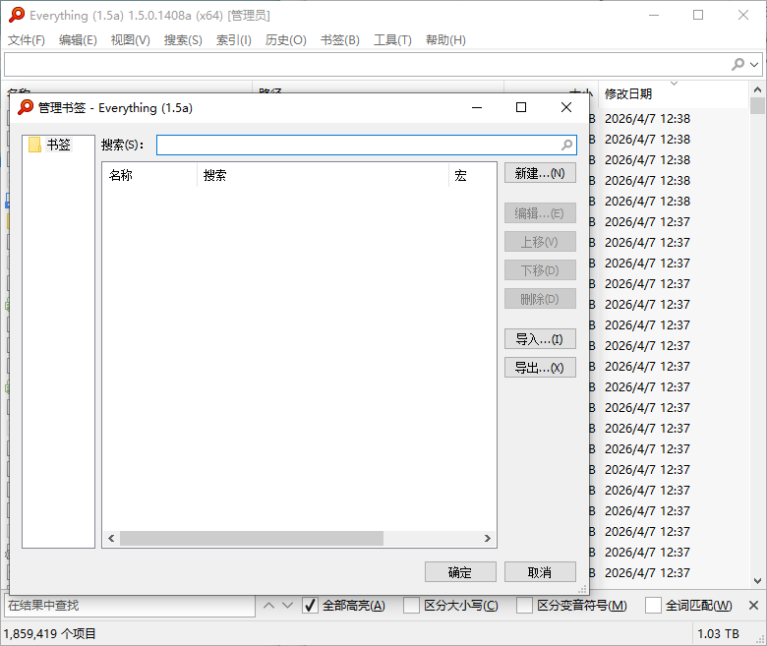Maximize the main Everything window
This screenshot has height=646, width=767.
click(x=698, y=15)
